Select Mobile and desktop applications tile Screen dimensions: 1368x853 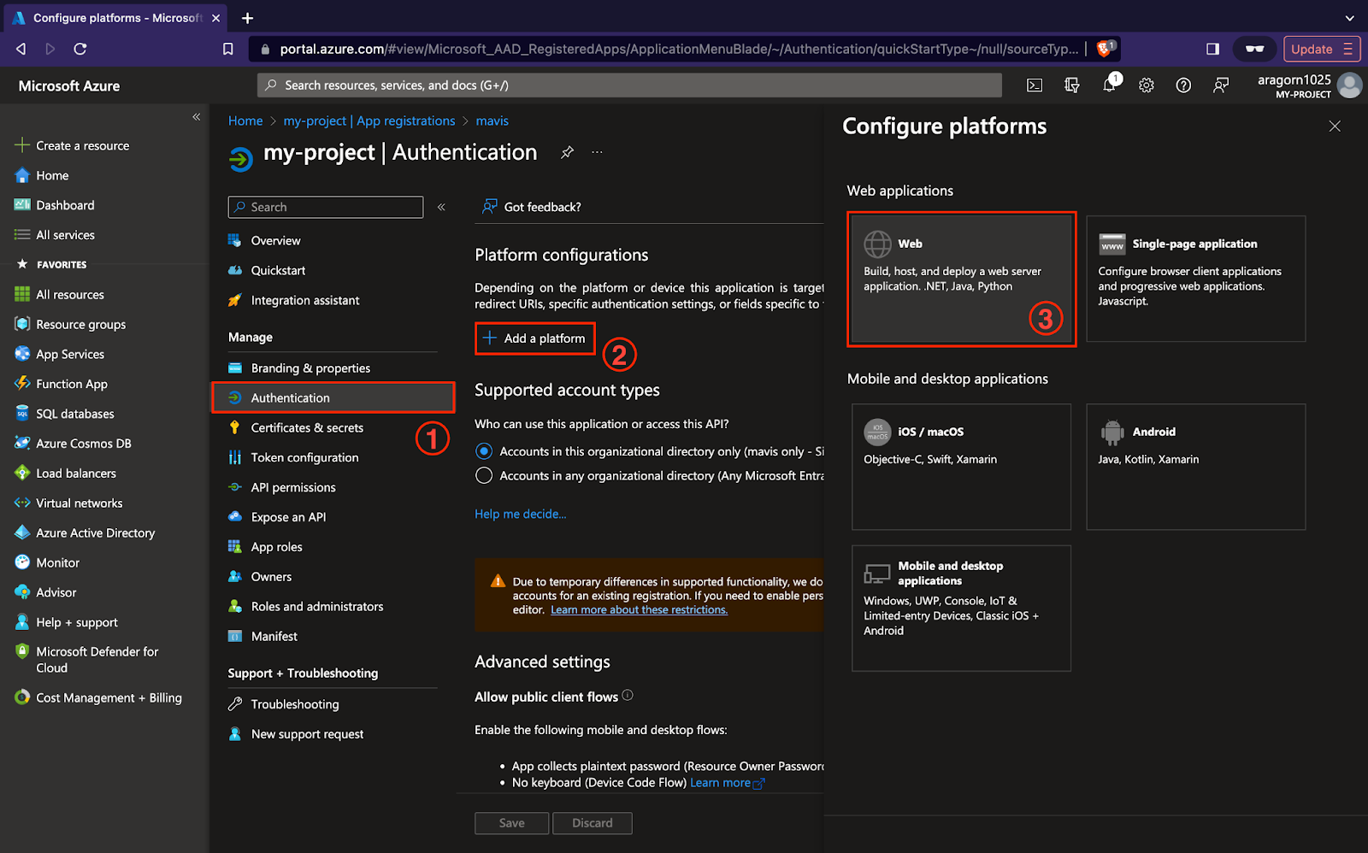961,609
